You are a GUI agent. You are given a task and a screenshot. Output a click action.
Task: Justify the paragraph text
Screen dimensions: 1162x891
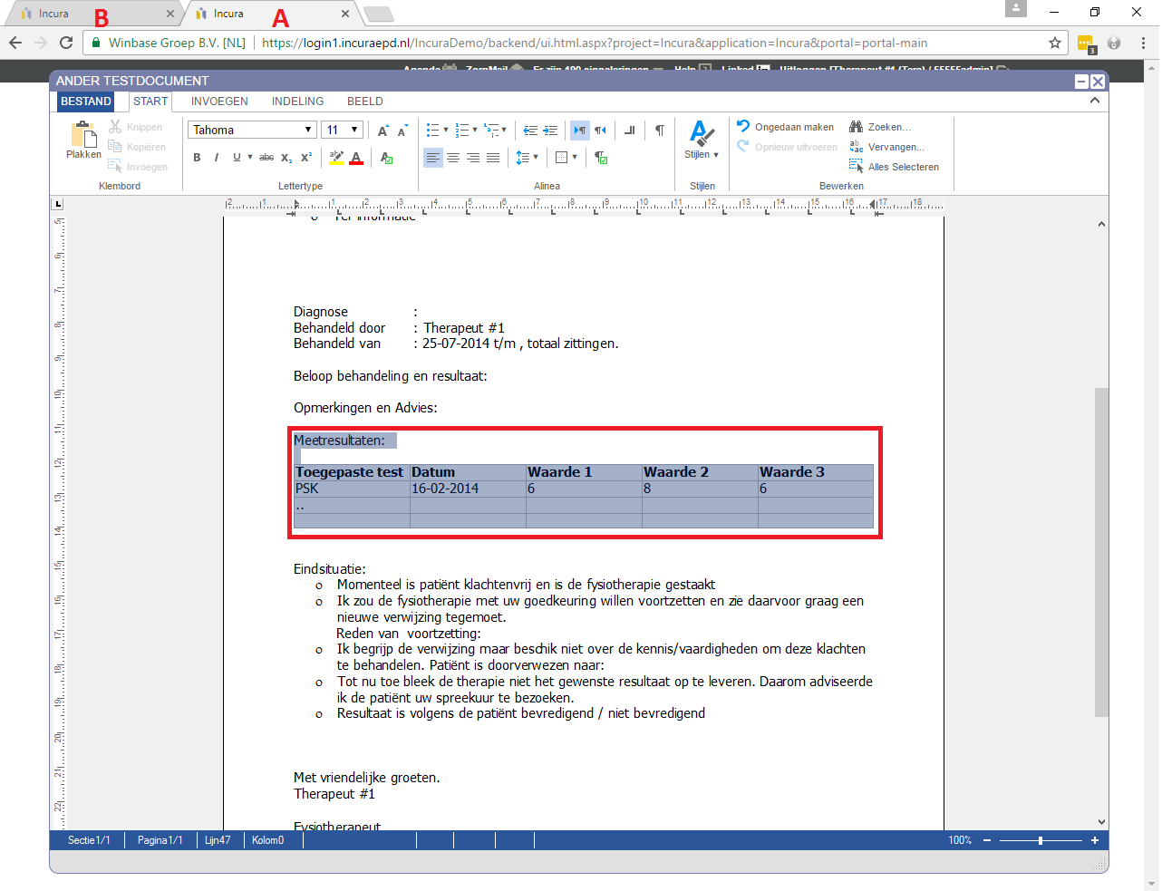(x=493, y=158)
